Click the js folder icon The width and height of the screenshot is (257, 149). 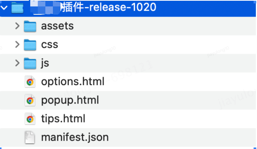tap(30, 63)
